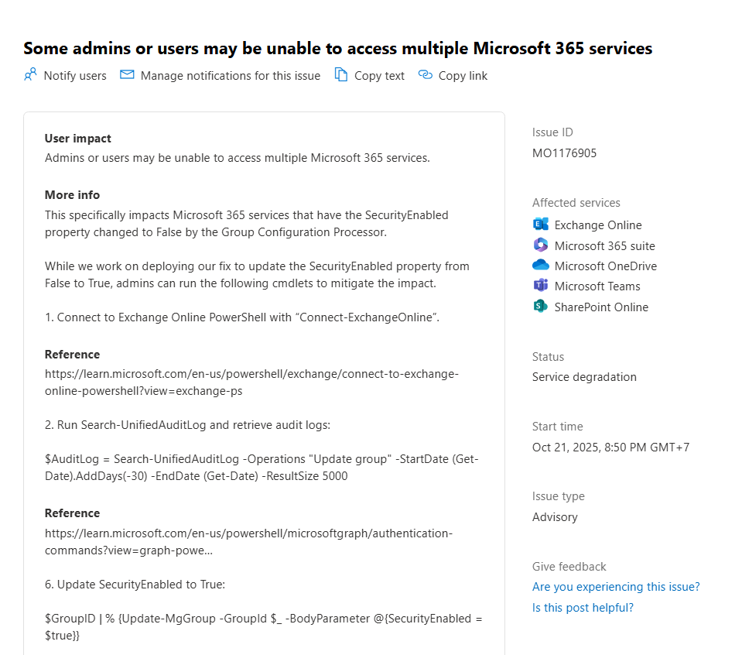Click the Advisory issue type value
742x655 pixels.
555,517
